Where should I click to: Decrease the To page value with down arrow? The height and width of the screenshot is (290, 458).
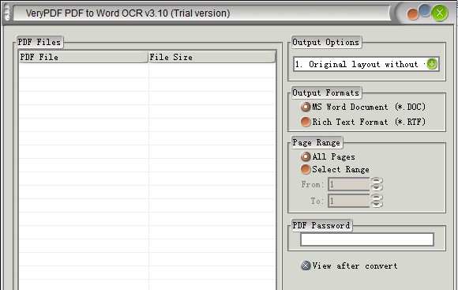[x=377, y=205]
